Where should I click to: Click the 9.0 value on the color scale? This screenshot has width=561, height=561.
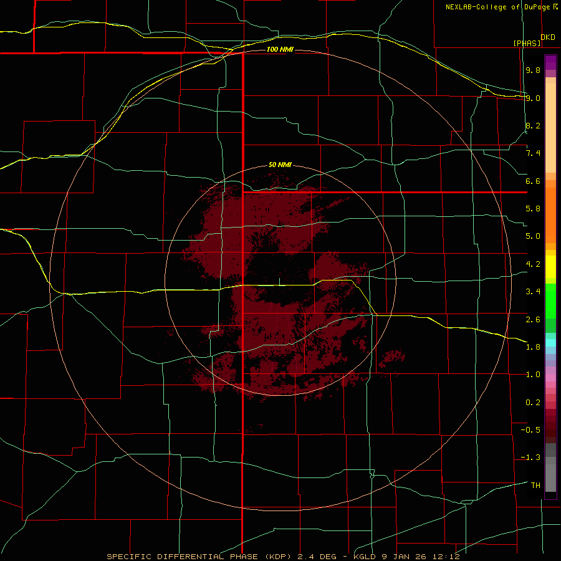(x=533, y=98)
